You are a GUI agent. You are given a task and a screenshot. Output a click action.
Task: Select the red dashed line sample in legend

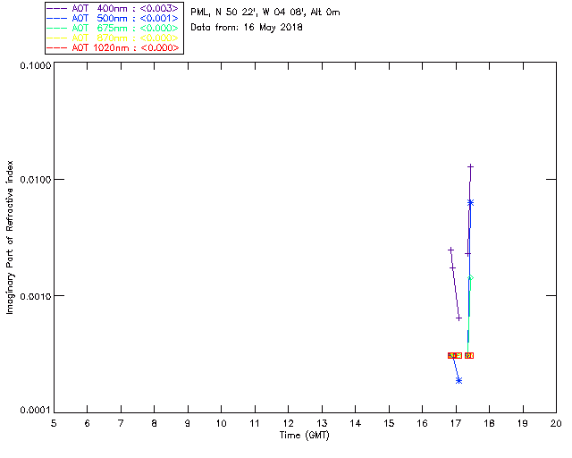[x=57, y=48]
